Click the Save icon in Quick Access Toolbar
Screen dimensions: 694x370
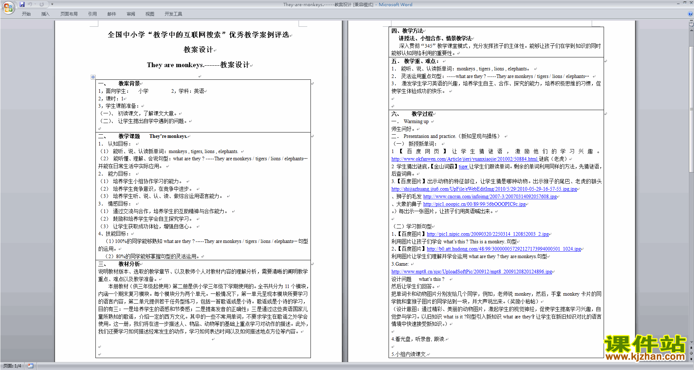click(x=22, y=4)
